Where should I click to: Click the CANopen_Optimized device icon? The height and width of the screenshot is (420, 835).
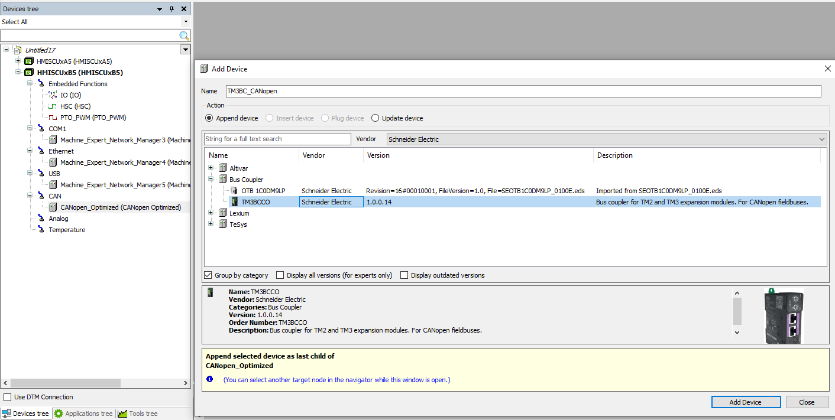[x=53, y=207]
